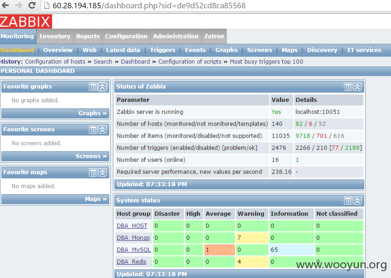Open the Screens submenu item
This screenshot has width=391, height=278.
tap(260, 50)
